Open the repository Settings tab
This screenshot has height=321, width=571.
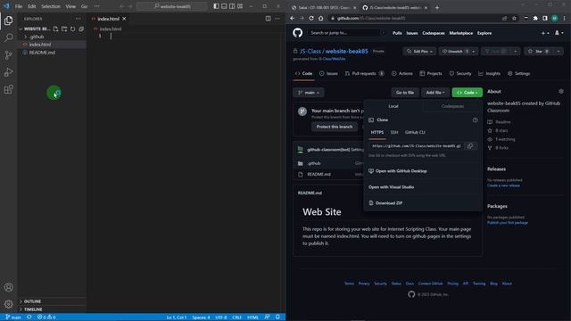(x=519, y=73)
